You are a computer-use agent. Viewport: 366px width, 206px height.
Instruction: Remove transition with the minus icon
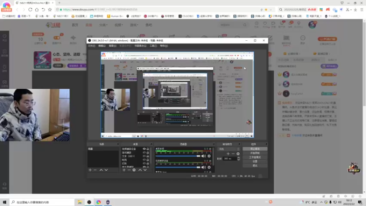point(233,154)
